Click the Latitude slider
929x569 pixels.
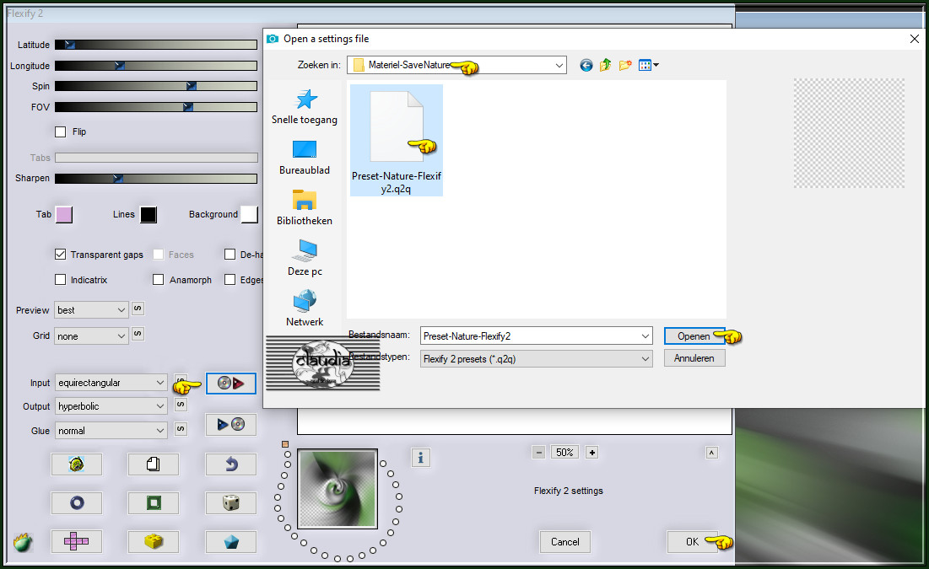click(x=156, y=45)
